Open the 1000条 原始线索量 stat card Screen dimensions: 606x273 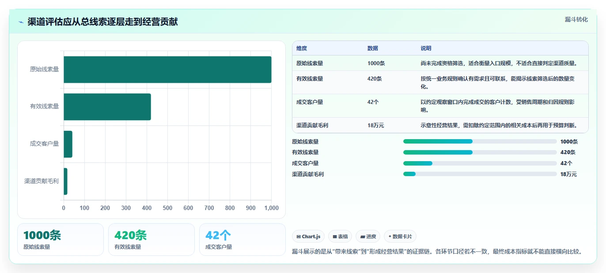(61, 240)
